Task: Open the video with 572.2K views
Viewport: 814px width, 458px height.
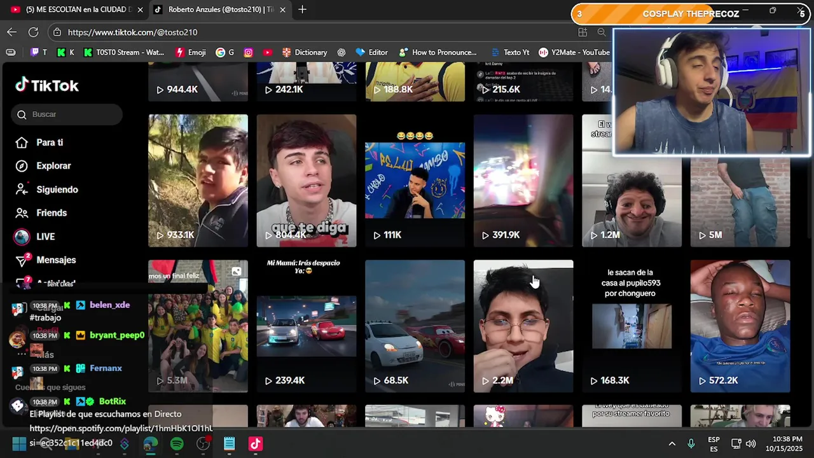Action: point(740,326)
